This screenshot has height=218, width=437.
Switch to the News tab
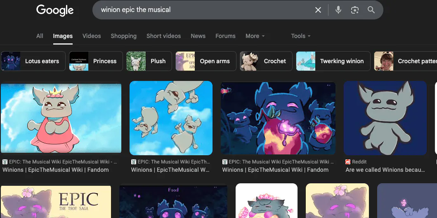click(198, 36)
